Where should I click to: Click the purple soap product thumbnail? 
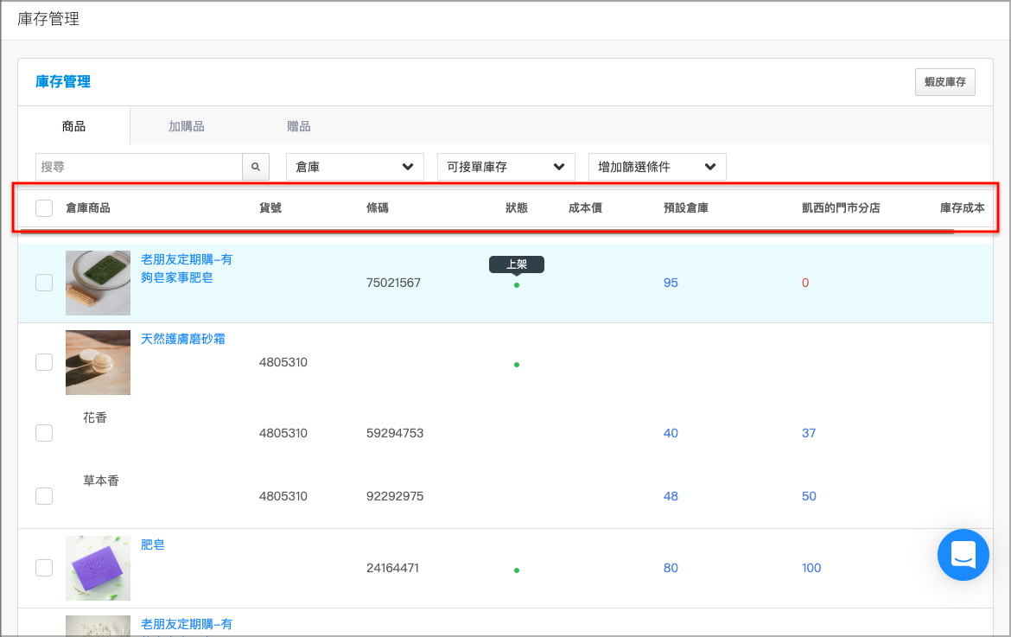coord(98,568)
